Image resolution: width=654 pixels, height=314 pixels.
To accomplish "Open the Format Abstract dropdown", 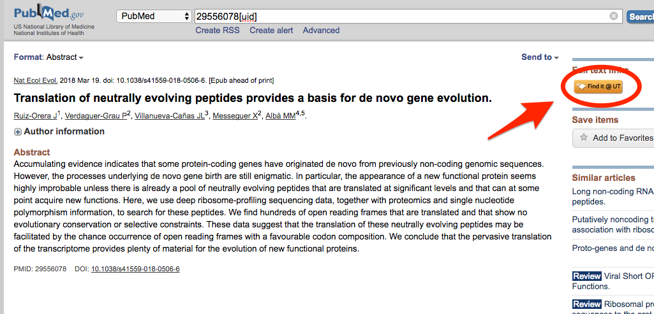I will (x=48, y=57).
